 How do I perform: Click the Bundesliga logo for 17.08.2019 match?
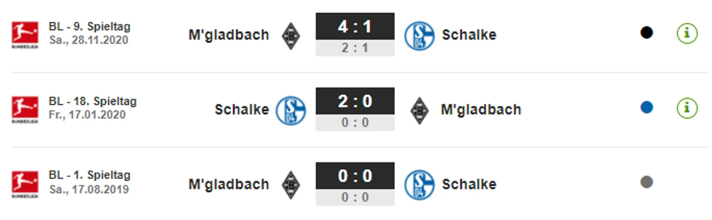tap(25, 184)
